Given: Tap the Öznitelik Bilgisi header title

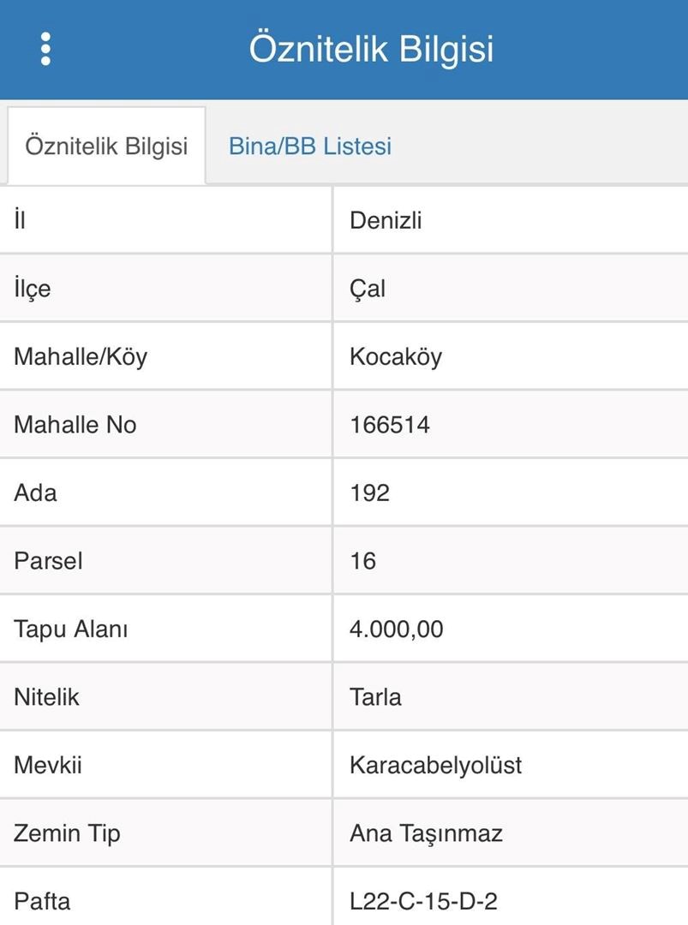Looking at the screenshot, I should click(371, 49).
